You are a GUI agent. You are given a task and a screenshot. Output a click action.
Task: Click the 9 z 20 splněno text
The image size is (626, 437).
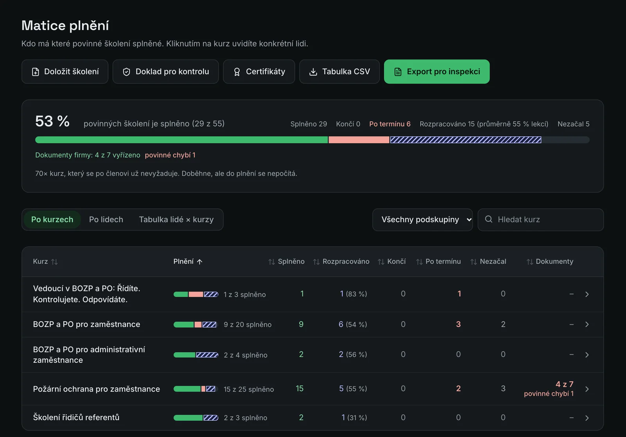tap(248, 325)
